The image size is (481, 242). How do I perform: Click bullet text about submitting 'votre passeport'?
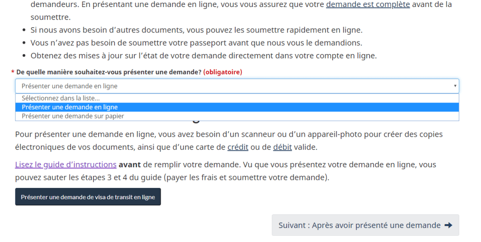[196, 43]
